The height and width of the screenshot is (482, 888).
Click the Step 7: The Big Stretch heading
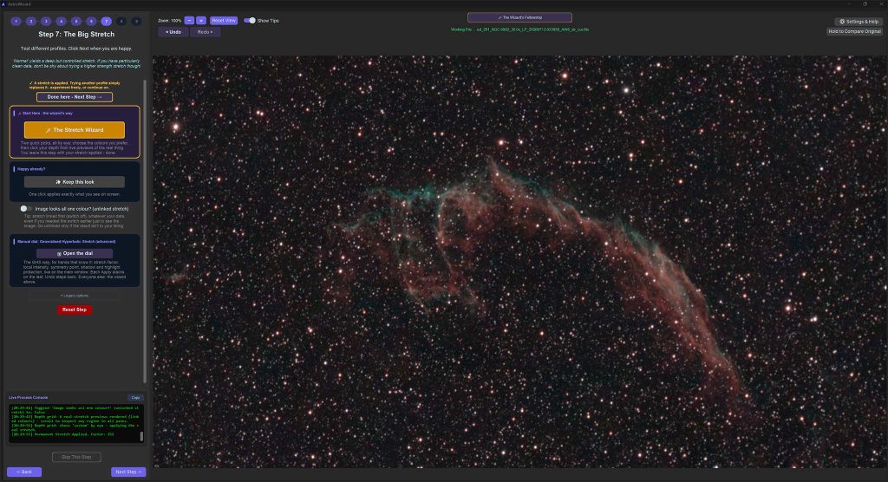(x=76, y=35)
